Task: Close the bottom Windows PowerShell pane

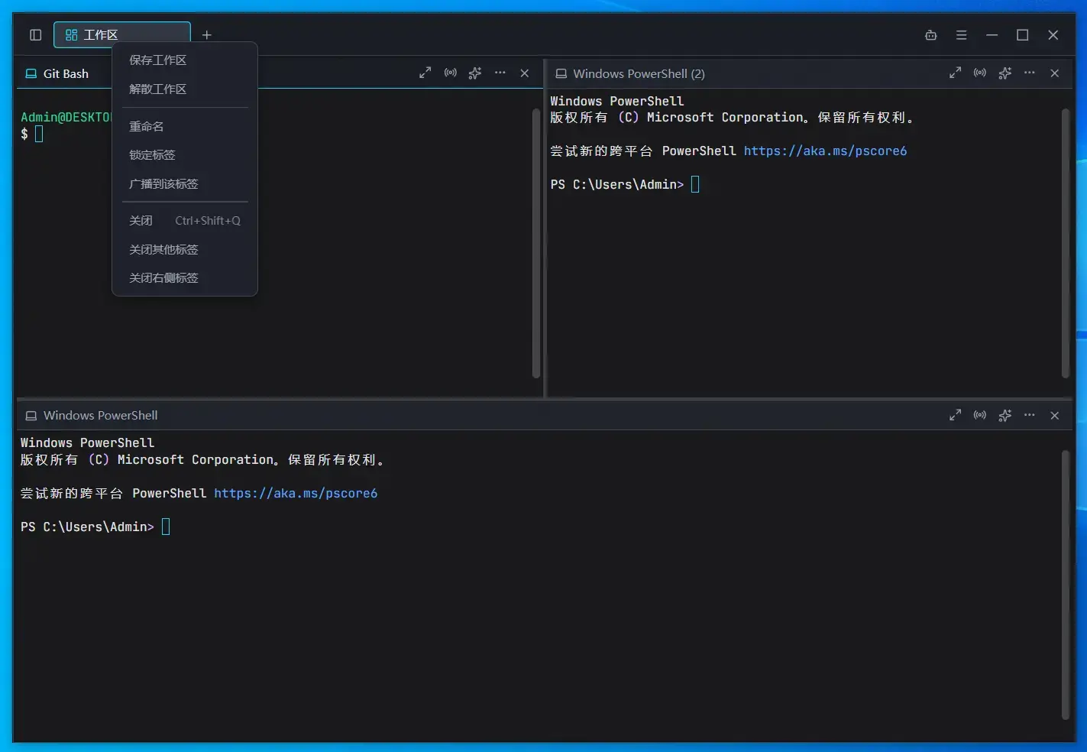Action: (x=1054, y=415)
